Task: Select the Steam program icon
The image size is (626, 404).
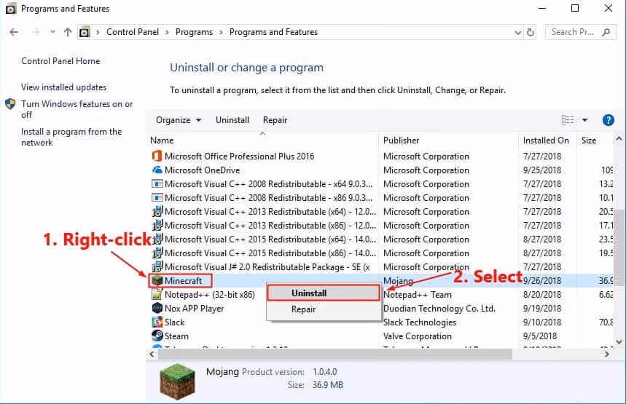Action: (x=157, y=336)
